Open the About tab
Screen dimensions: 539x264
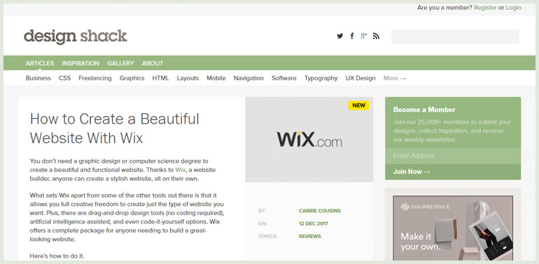[153, 63]
